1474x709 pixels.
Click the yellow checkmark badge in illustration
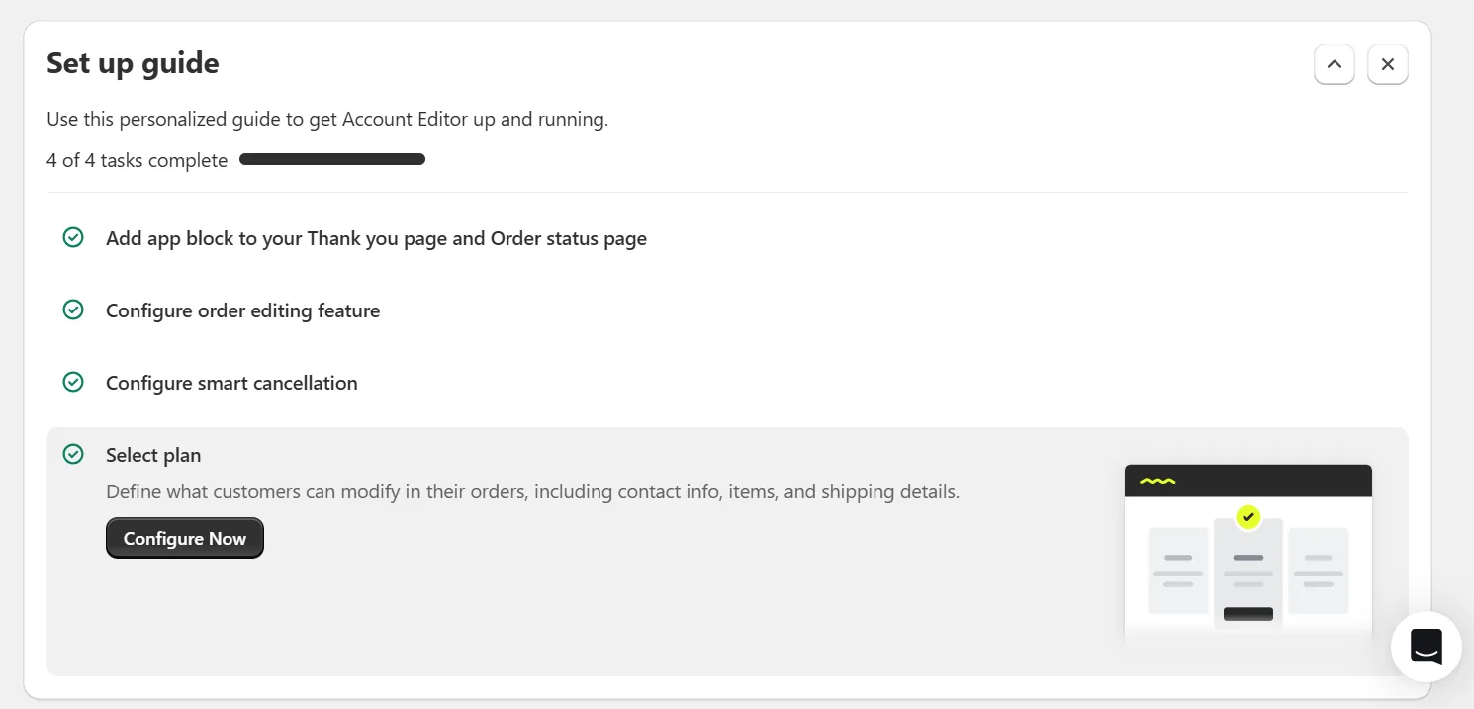(1248, 516)
